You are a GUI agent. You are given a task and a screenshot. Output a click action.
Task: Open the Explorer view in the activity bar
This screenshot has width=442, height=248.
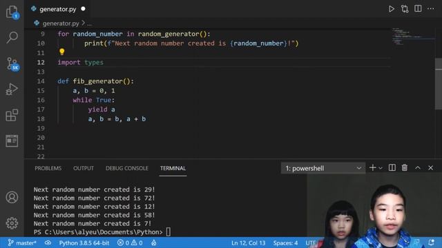(x=12, y=12)
